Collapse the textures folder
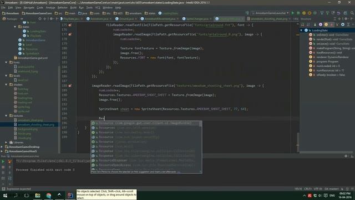 pyautogui.click(x=6, y=116)
